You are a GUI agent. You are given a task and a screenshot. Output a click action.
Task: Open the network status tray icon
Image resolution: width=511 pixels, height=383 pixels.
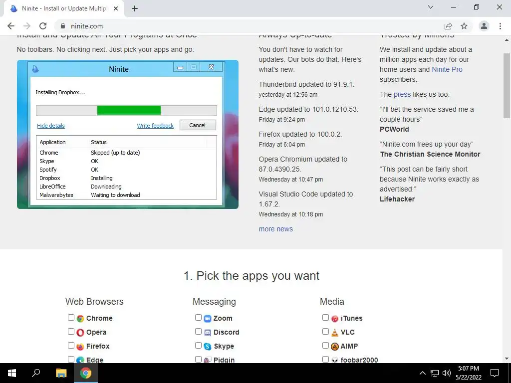click(435, 373)
